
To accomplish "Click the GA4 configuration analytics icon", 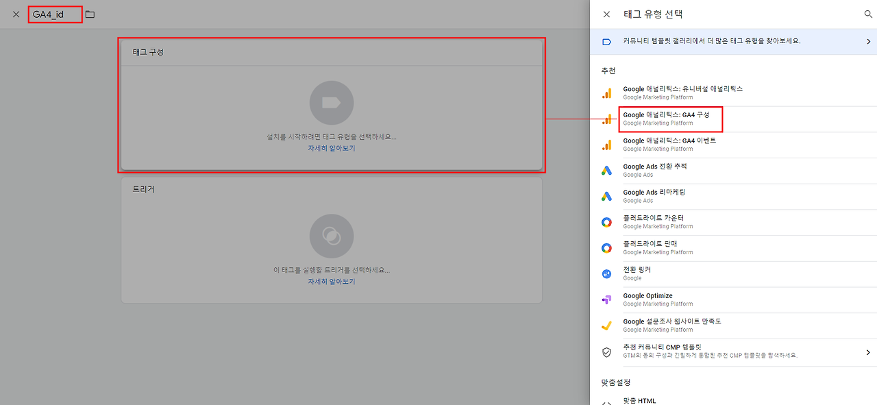I will point(606,119).
